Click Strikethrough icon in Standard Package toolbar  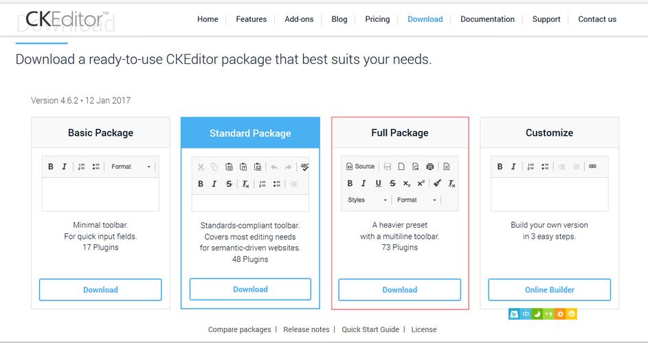click(229, 184)
